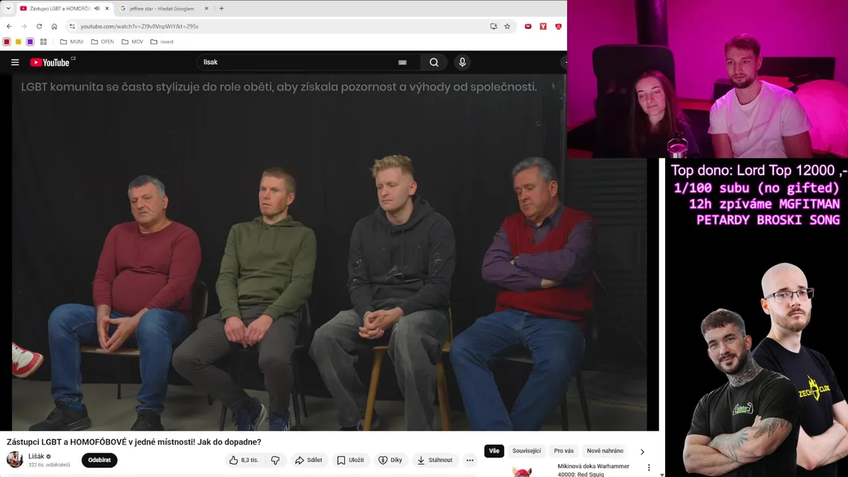Screen dimensions: 848x477
Task: Click the video player to pause playback
Action: tap(329, 252)
